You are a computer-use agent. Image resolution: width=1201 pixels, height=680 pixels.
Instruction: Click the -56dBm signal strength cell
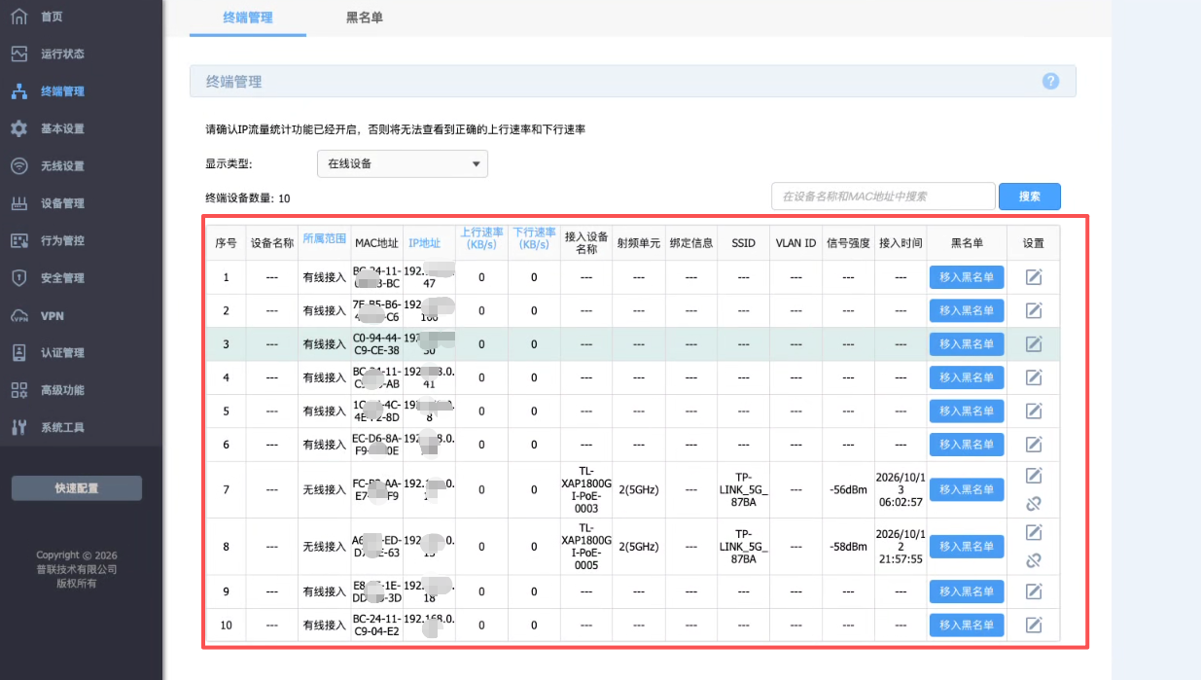[x=848, y=490]
